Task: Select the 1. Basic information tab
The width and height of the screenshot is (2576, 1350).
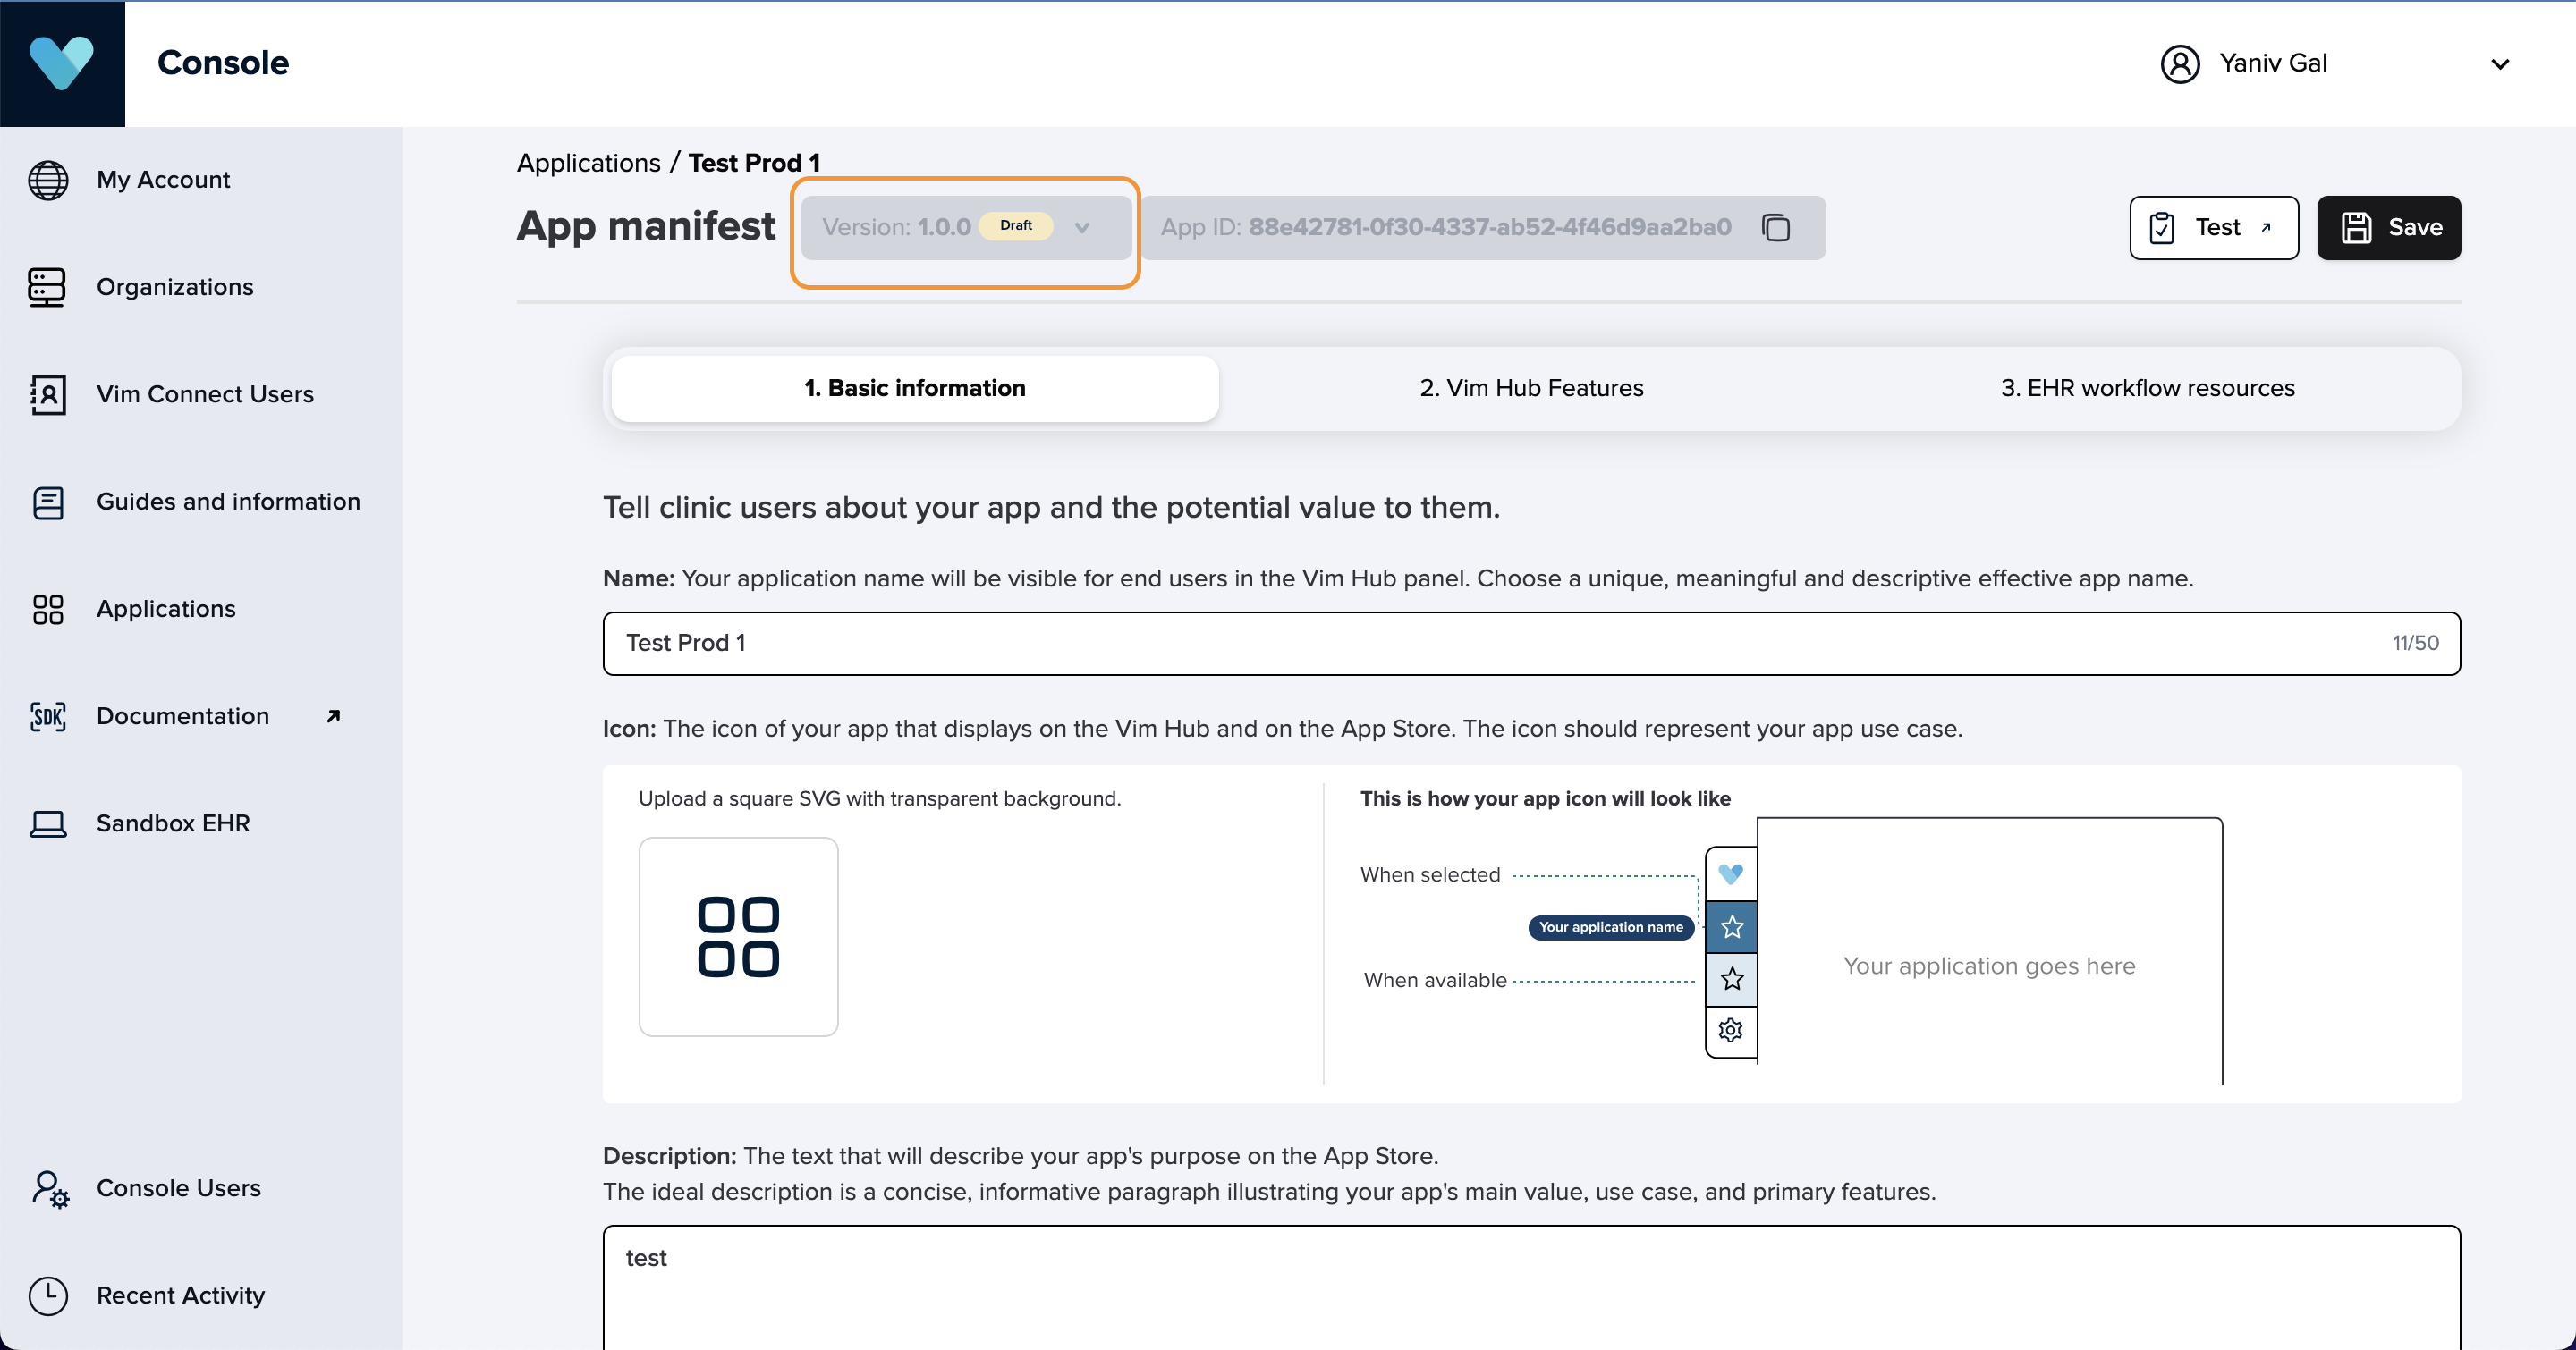Action: click(914, 388)
